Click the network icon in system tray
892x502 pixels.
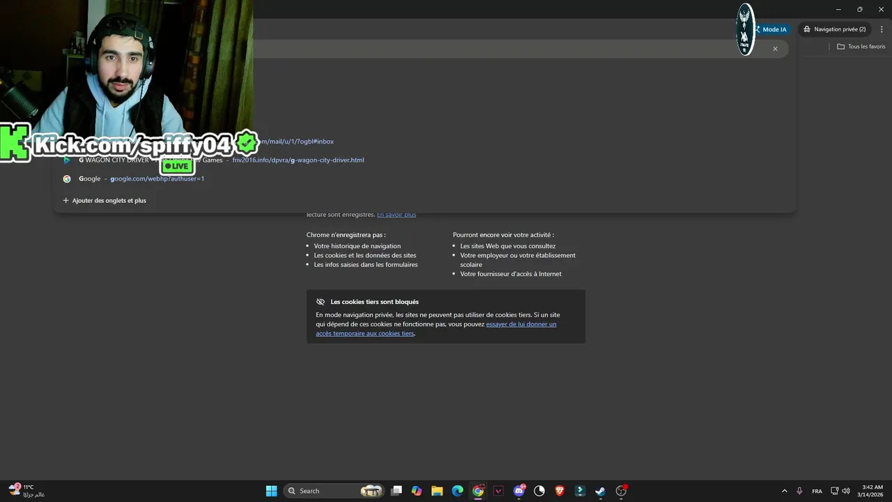pyautogui.click(x=835, y=491)
